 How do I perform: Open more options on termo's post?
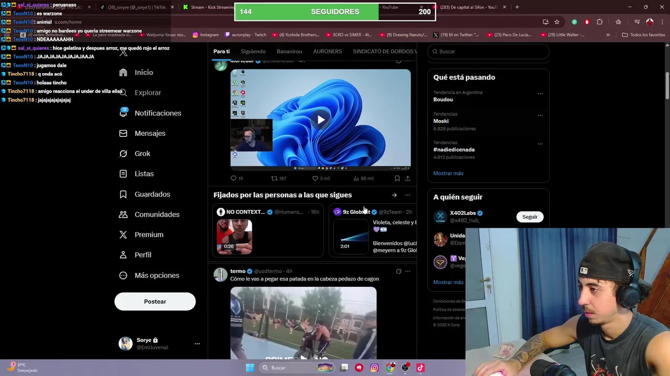[408, 272]
